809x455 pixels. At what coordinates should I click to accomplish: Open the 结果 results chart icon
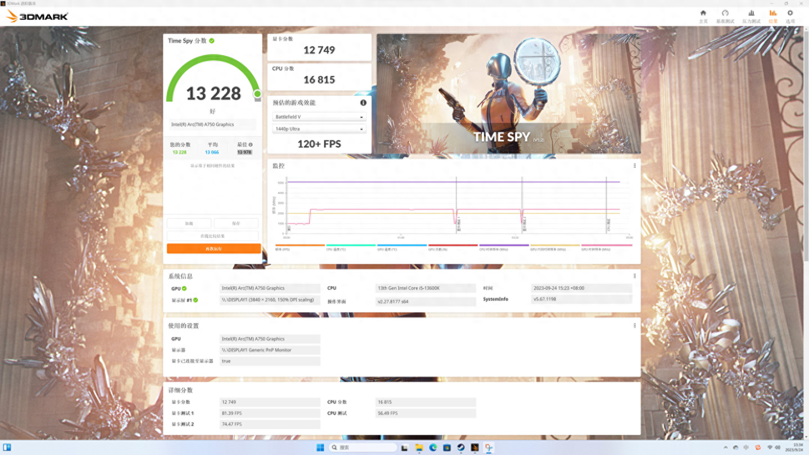773,13
